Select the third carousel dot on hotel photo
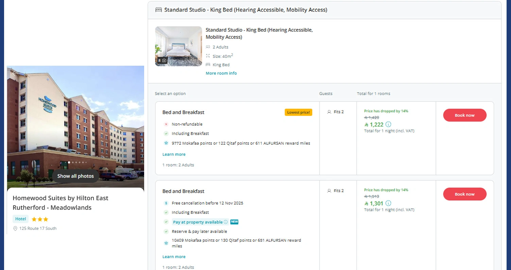 (76, 162)
